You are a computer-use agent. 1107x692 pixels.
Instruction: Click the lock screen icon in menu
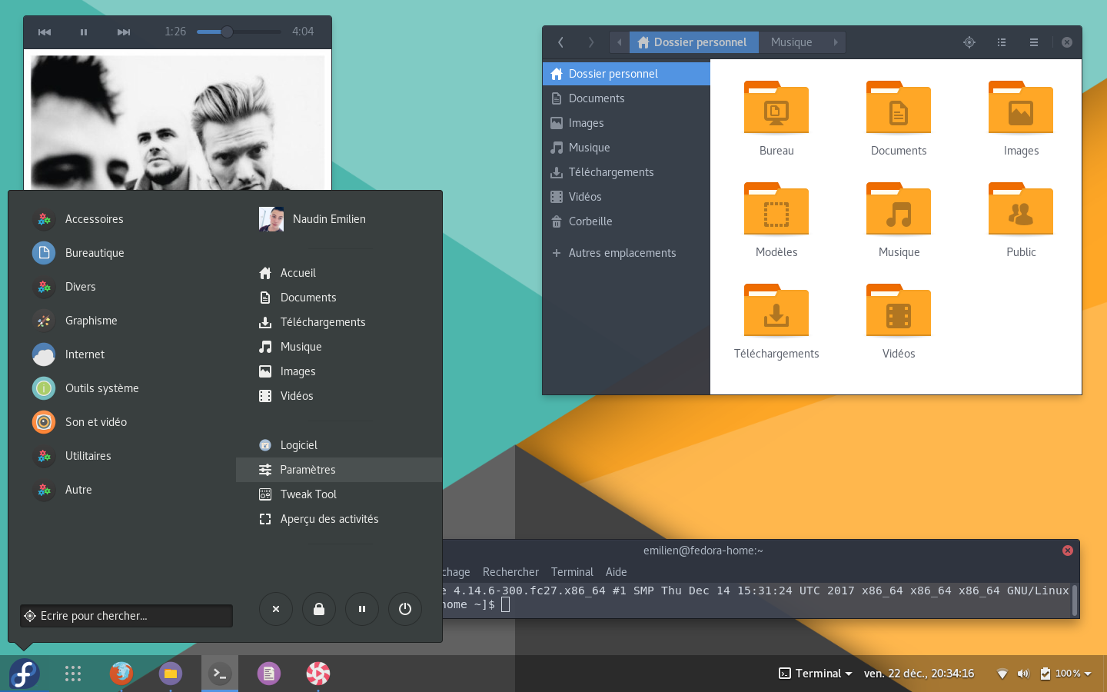(x=318, y=609)
